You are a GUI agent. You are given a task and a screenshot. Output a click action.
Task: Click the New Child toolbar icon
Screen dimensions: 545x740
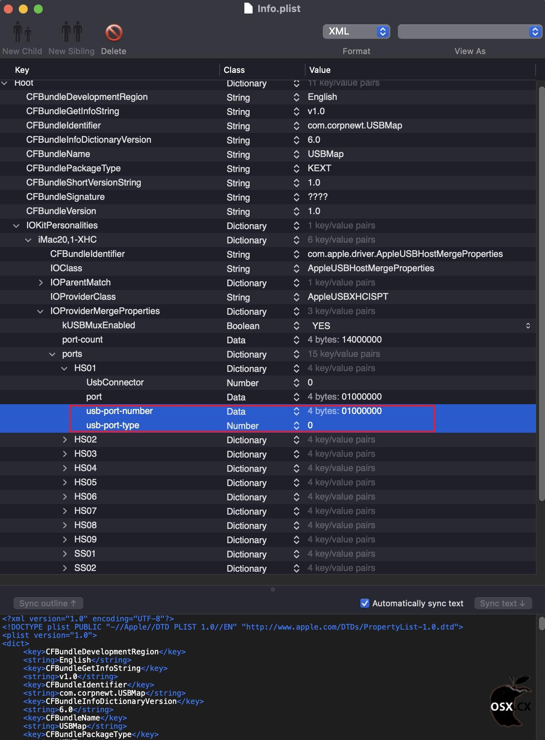[22, 32]
